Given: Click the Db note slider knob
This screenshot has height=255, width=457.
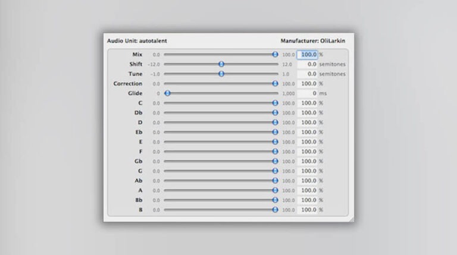Looking at the screenshot, I should (275, 112).
